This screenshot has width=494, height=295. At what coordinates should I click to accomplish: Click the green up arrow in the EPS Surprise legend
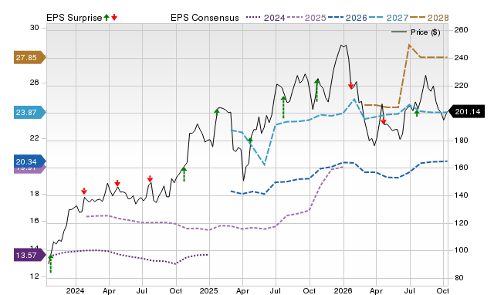(107, 17)
